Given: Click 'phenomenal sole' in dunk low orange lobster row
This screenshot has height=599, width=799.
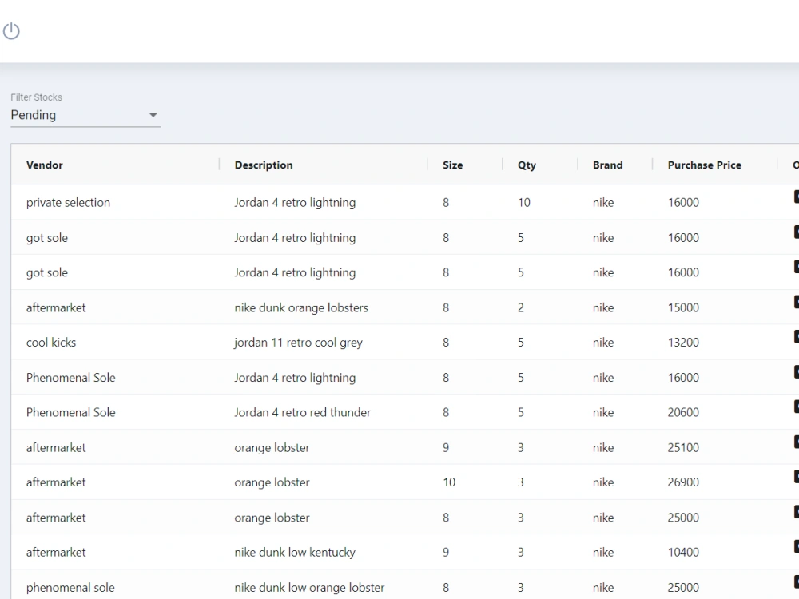Looking at the screenshot, I should coord(70,588).
